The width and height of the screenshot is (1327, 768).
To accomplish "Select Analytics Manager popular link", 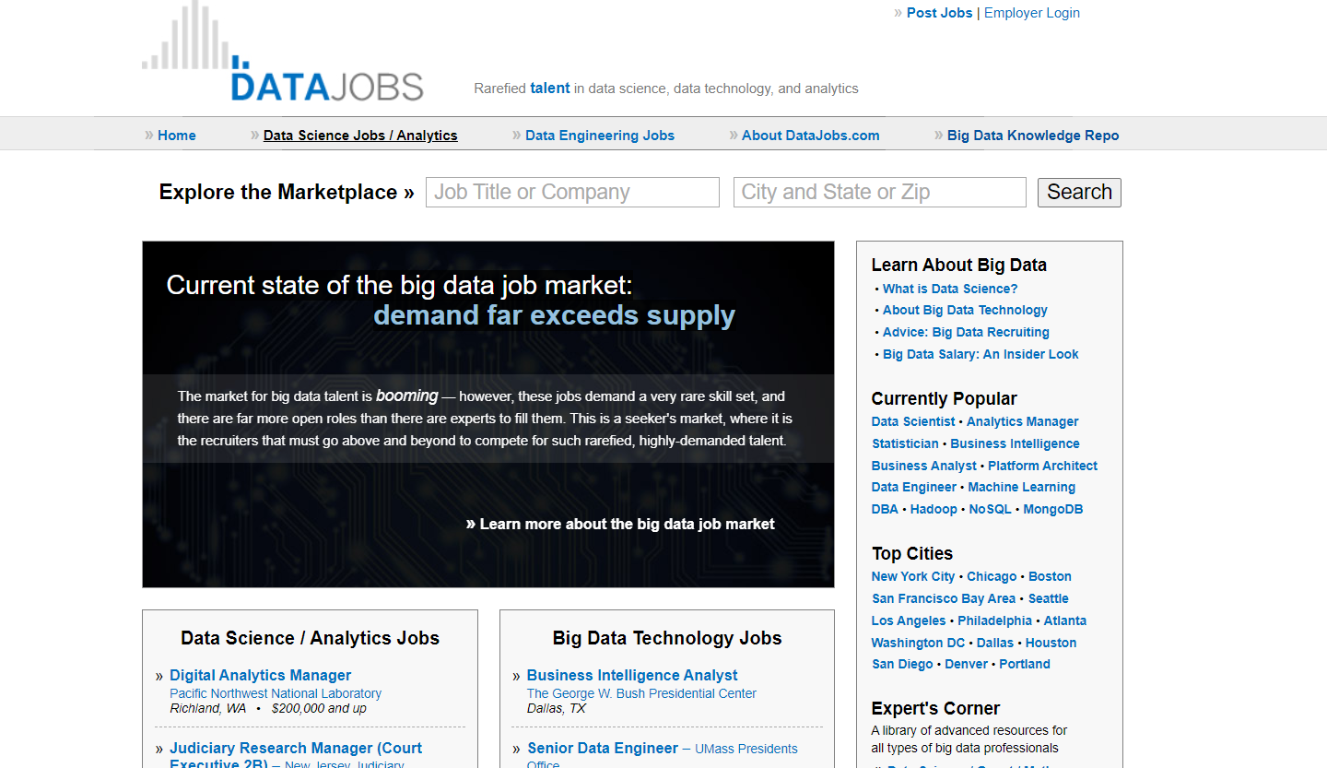I will (x=1022, y=421).
